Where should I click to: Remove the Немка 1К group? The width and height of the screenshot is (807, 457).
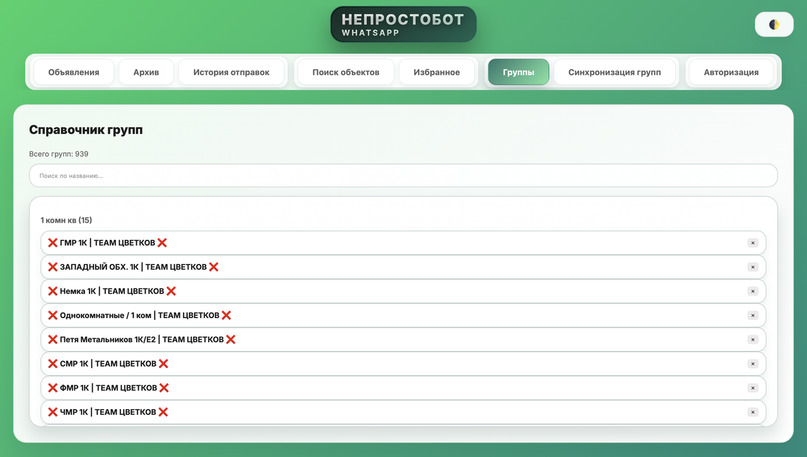click(753, 291)
